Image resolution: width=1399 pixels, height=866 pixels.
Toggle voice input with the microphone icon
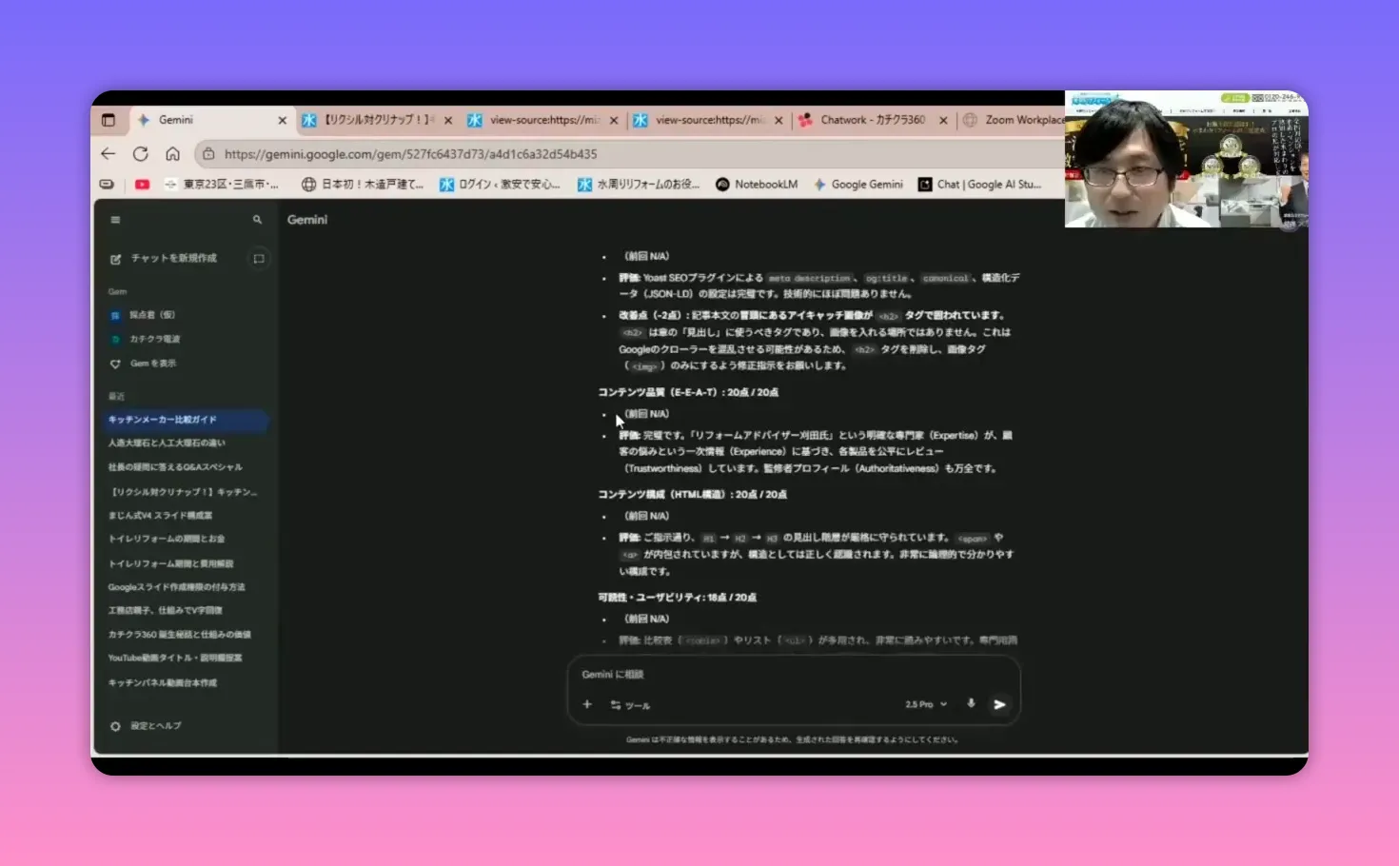[971, 704]
